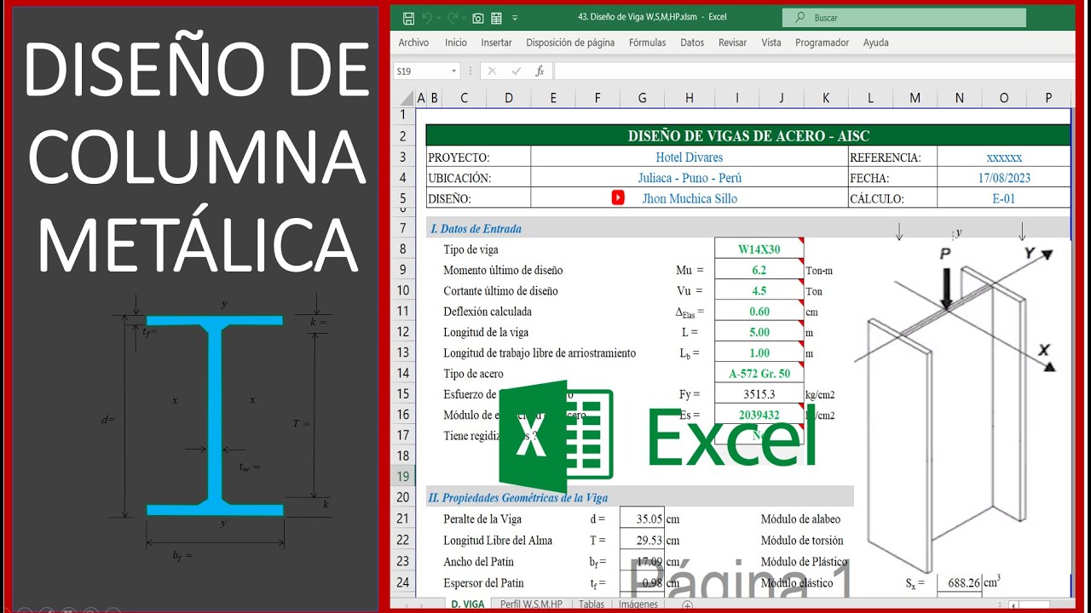
Task: Click the Save icon in quick access toolbar
Action: (x=408, y=17)
